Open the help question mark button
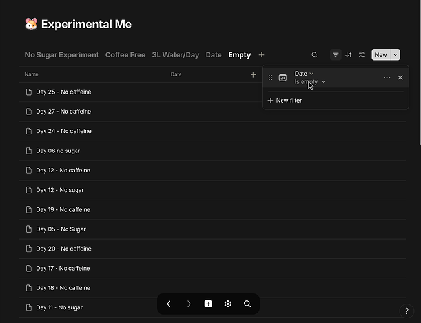This screenshot has height=323, width=421. point(407,311)
